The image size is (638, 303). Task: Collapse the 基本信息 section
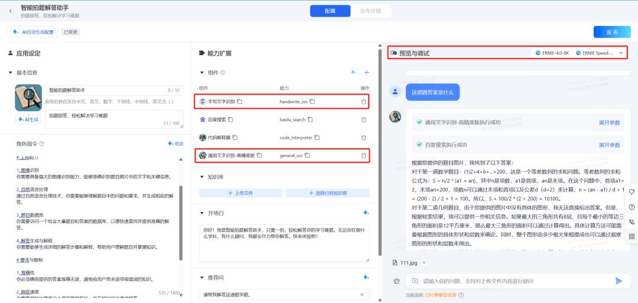[x=10, y=73]
